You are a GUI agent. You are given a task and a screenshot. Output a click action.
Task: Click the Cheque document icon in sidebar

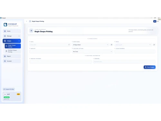pos(5,41)
